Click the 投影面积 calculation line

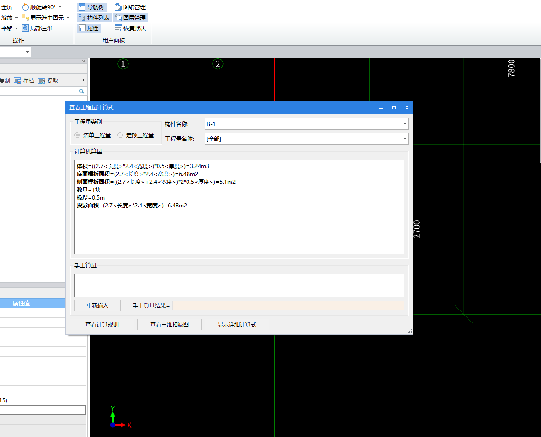(x=132, y=206)
